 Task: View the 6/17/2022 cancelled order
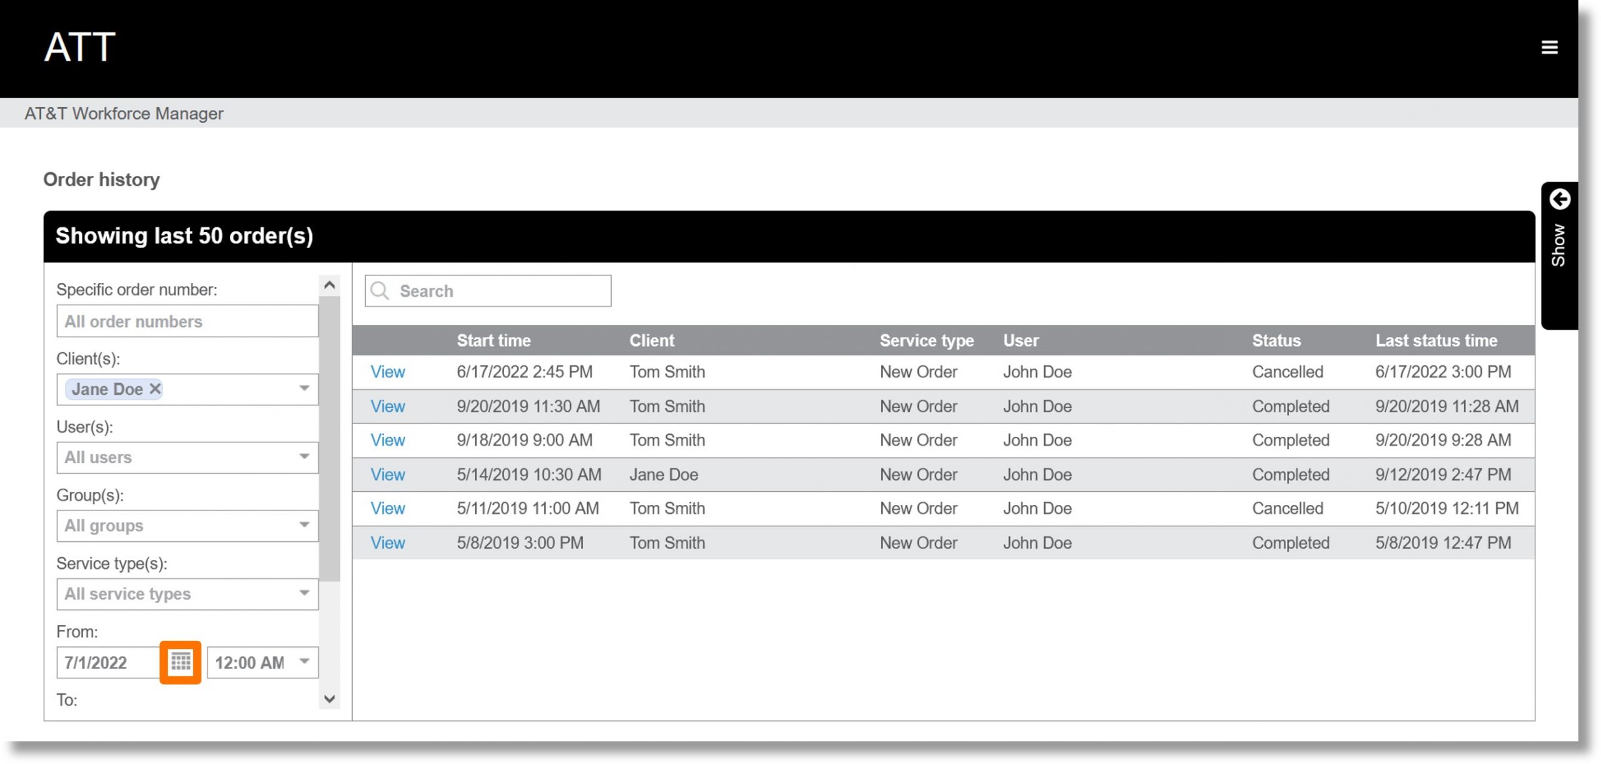[387, 372]
